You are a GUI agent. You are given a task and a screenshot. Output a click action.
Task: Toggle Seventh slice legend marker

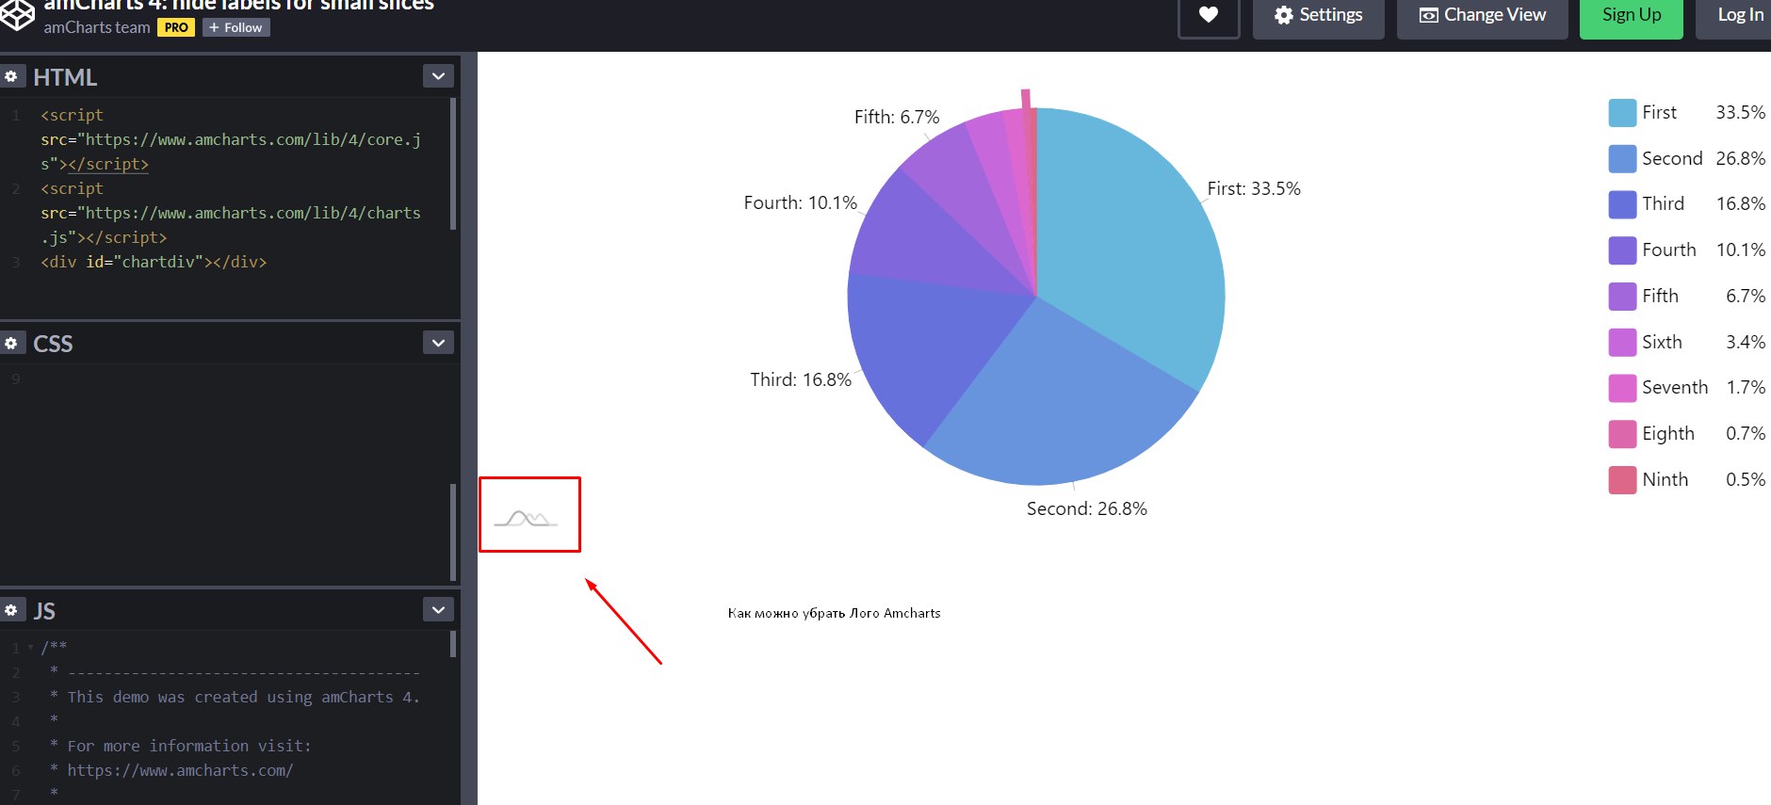pyautogui.click(x=1622, y=388)
